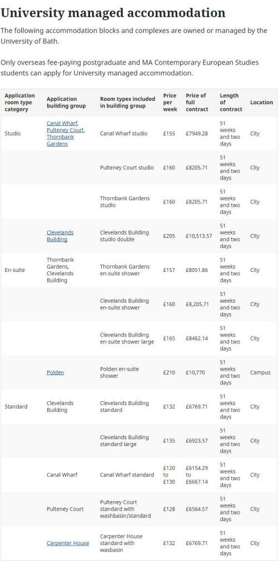The image size is (278, 564).
Task: Select the £120 to £130 price cell
Action: point(170,475)
